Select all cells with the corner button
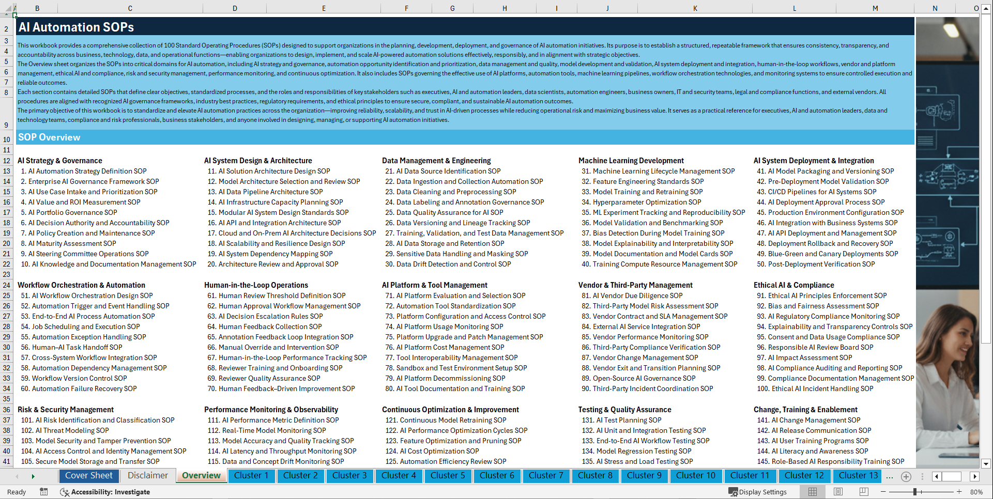The image size is (993, 499). coord(9,8)
